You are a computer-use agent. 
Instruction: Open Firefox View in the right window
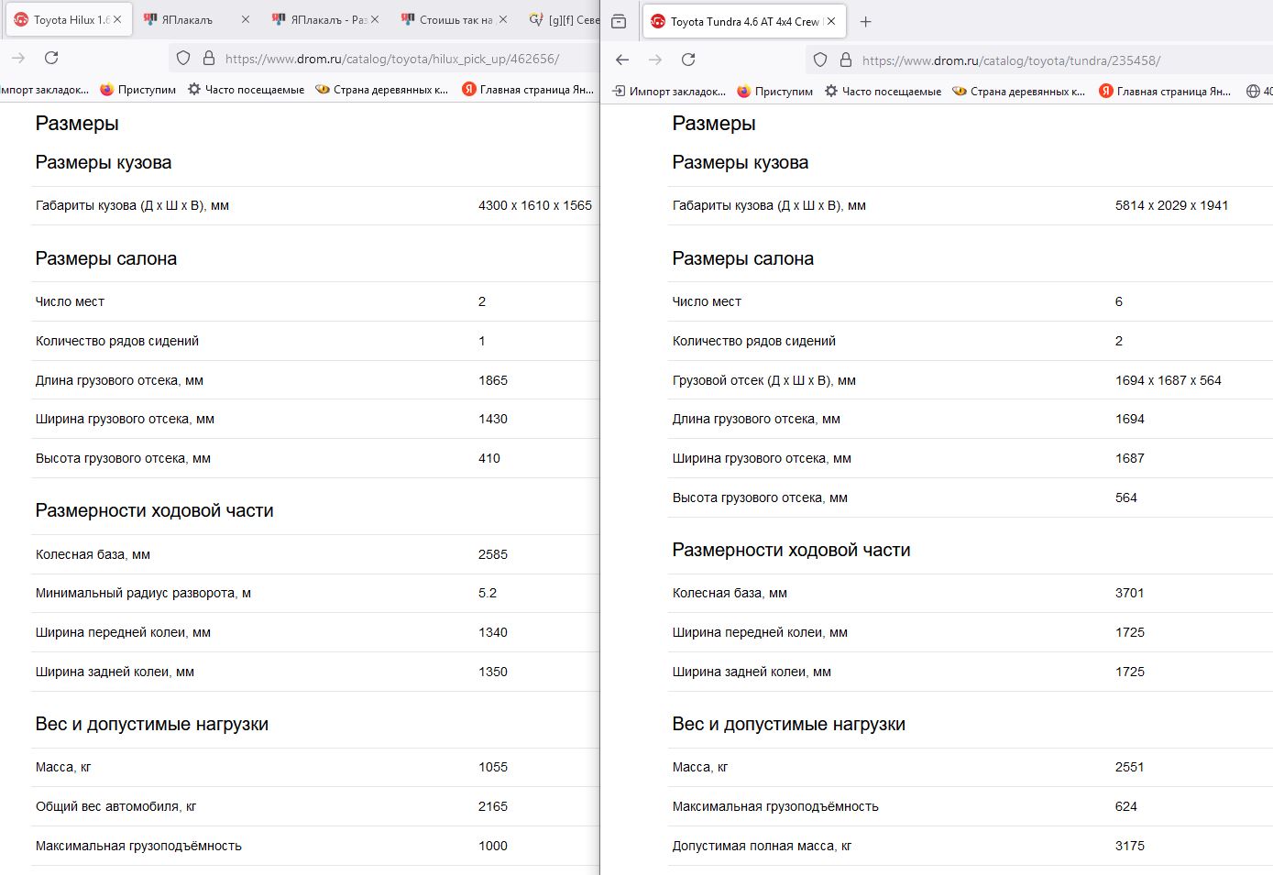619,21
